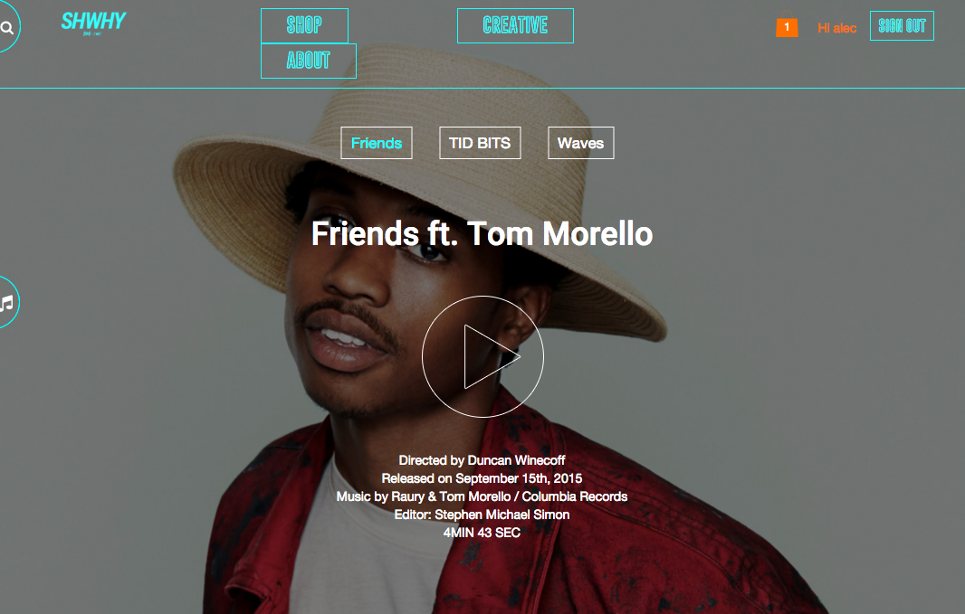965x614 pixels.
Task: Open the SHOP menu
Action: (305, 26)
